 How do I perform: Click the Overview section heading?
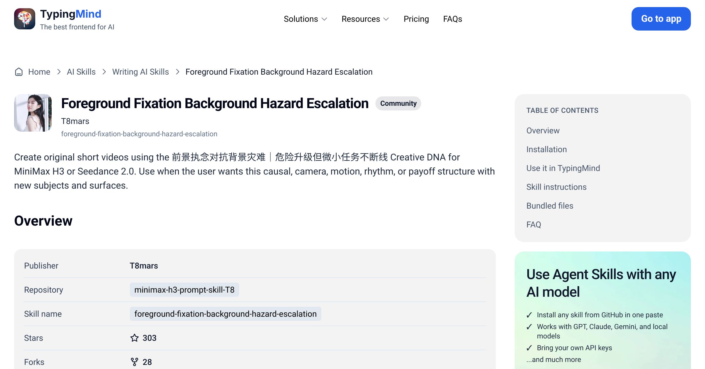click(x=43, y=221)
